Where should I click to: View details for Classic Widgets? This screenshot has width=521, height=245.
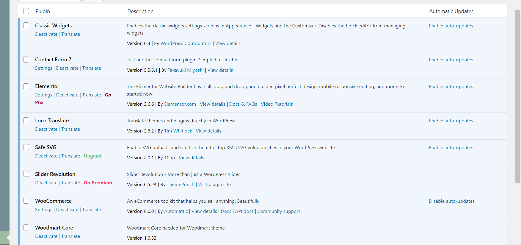click(x=228, y=43)
